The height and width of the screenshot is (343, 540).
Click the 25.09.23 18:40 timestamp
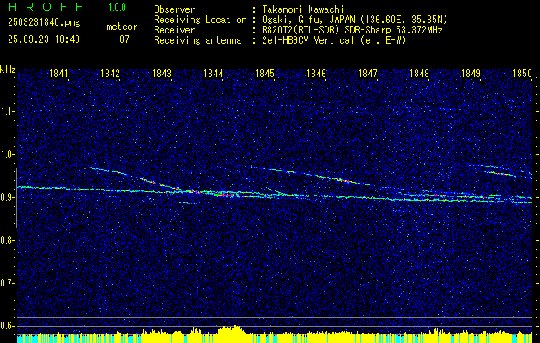(x=42, y=39)
